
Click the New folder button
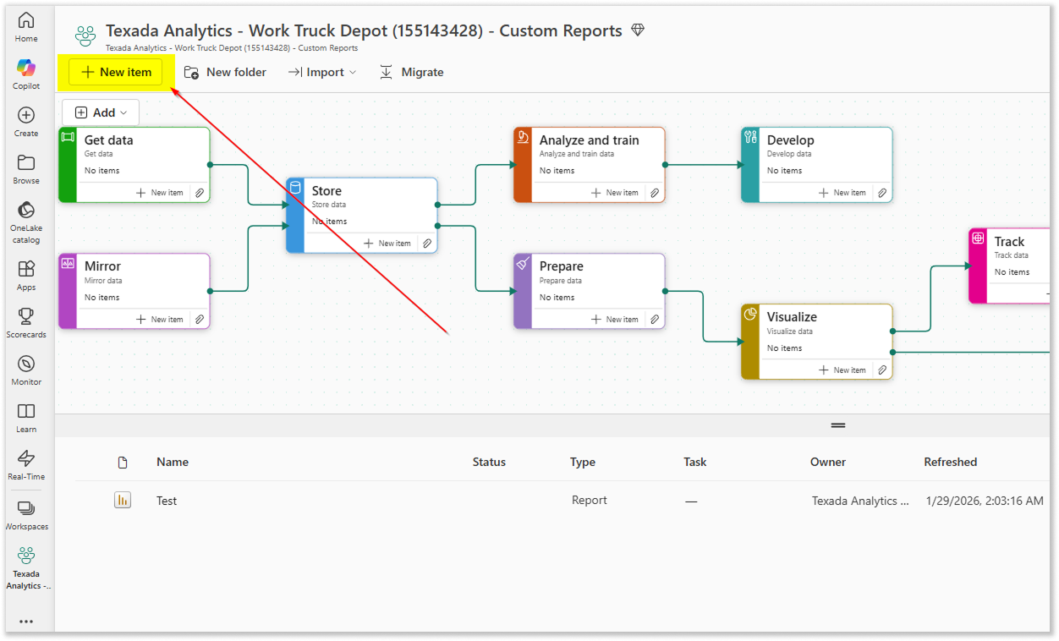pos(225,73)
